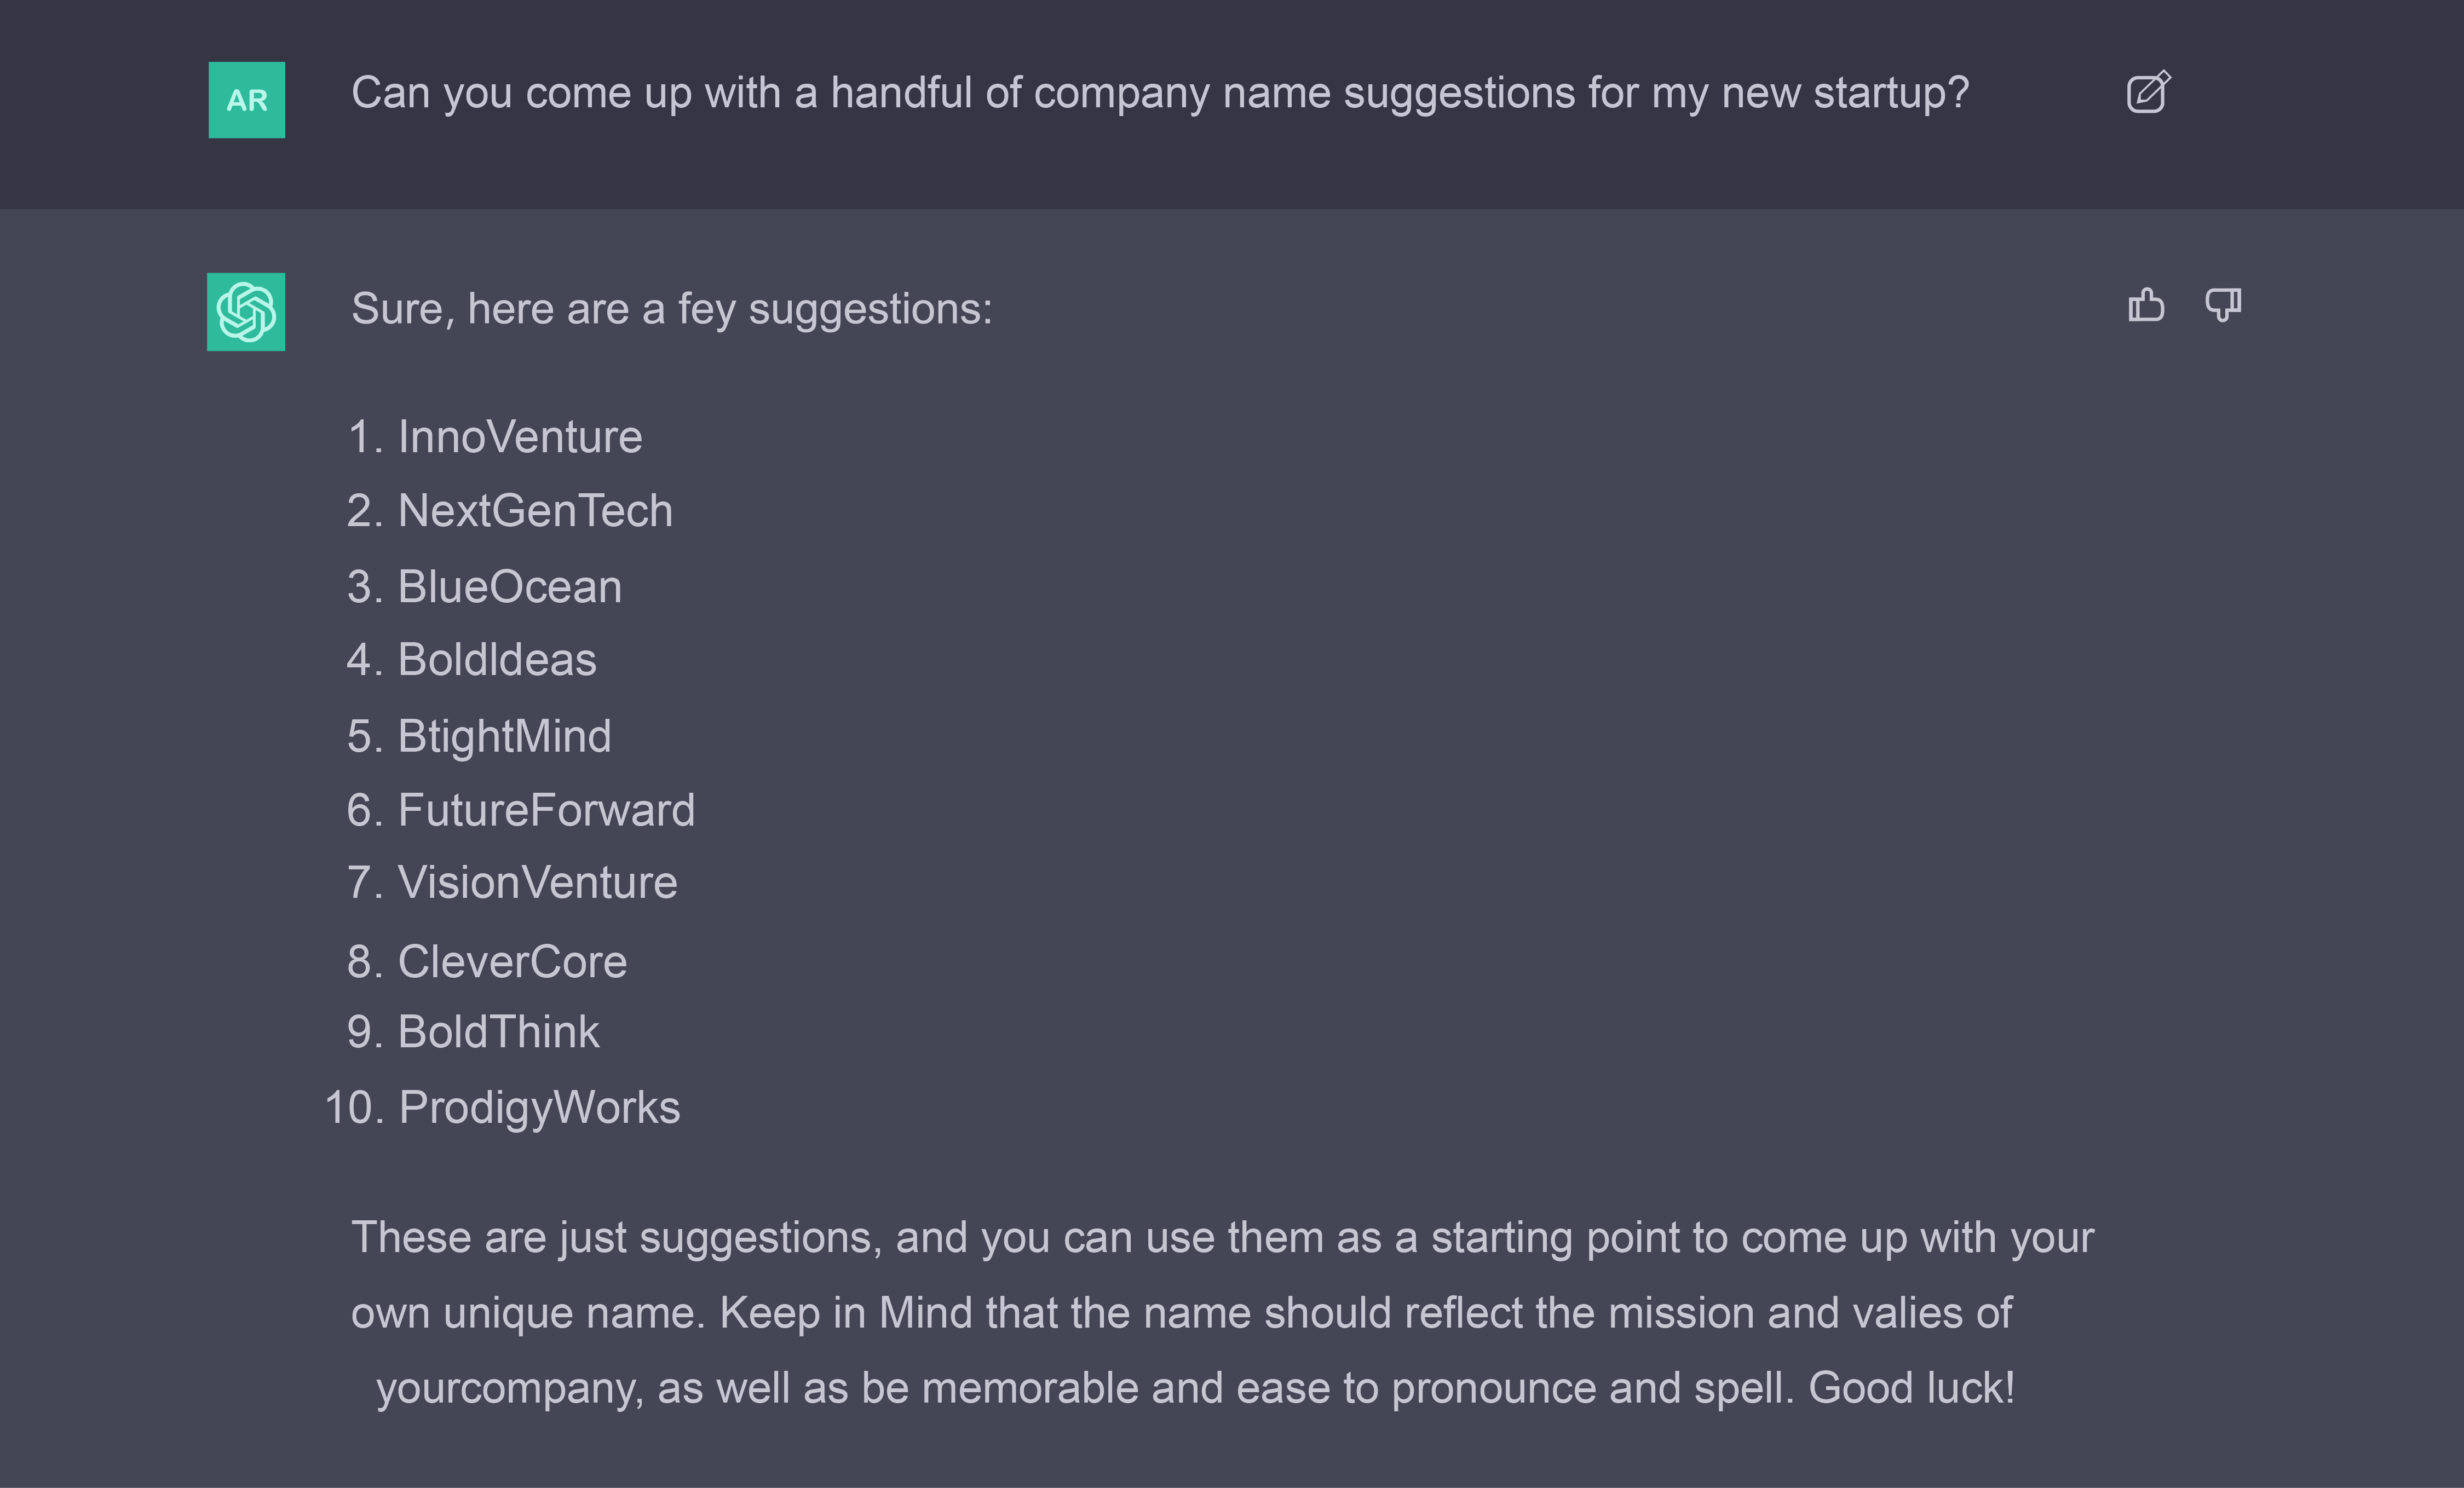The width and height of the screenshot is (2464, 1488).
Task: Click list item ProdigyWorks
Action: pos(539,1108)
